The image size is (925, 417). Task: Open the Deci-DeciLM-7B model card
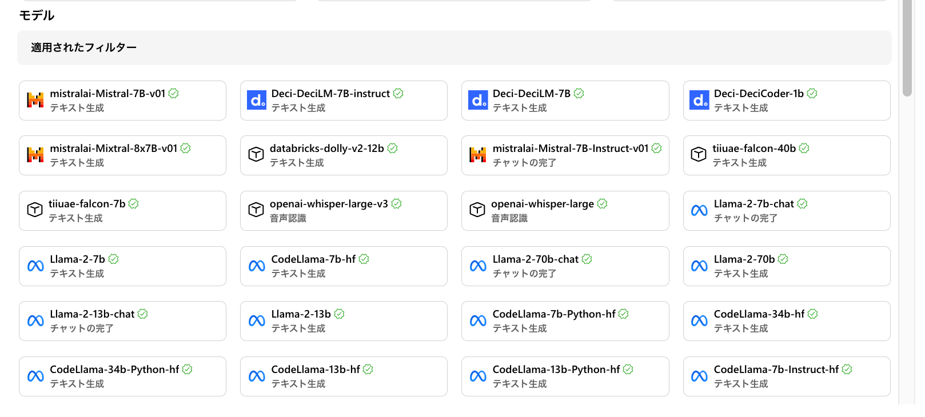(565, 101)
